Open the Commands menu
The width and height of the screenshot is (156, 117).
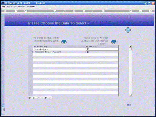(x=31, y=6)
